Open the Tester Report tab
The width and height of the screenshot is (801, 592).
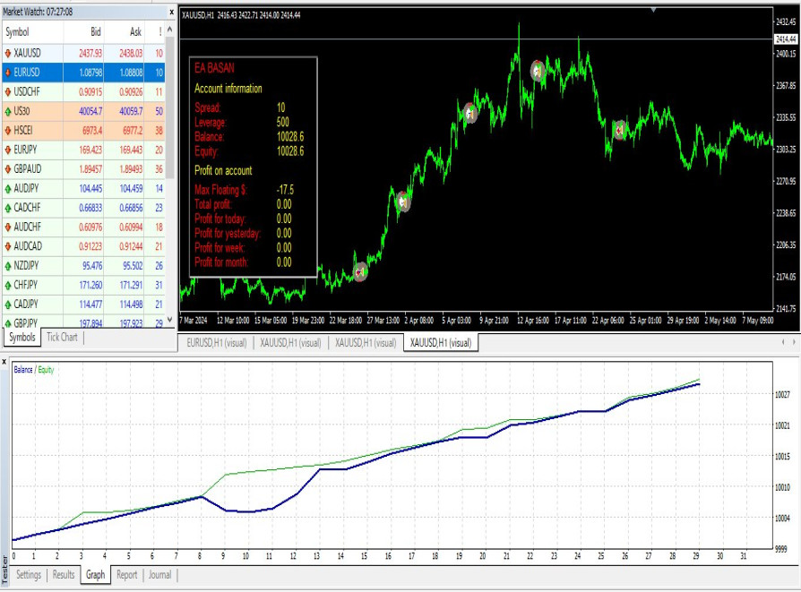pos(126,575)
